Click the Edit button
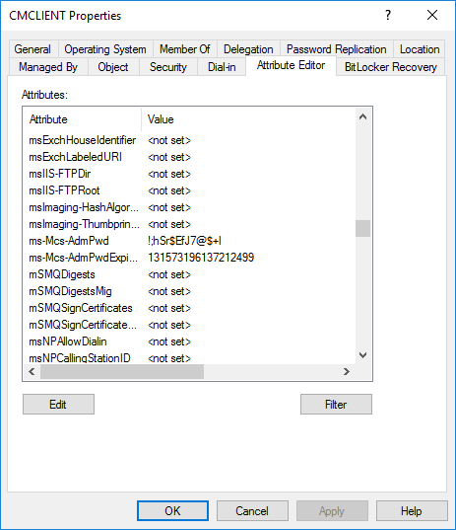Image resolution: width=456 pixels, height=530 pixels. [58, 405]
